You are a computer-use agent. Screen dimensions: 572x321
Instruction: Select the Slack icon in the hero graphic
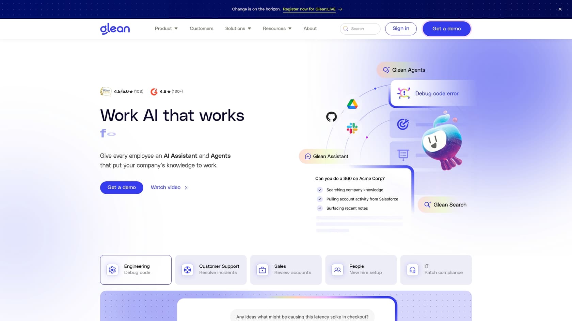pyautogui.click(x=352, y=128)
